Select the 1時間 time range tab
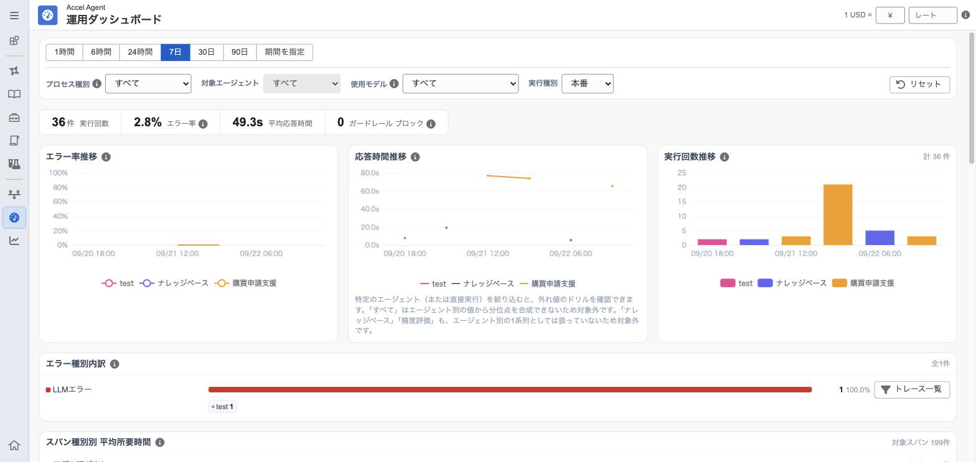976x462 pixels. point(64,52)
